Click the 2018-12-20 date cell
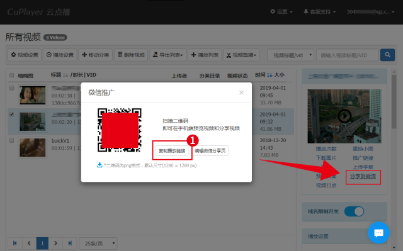 (273, 140)
